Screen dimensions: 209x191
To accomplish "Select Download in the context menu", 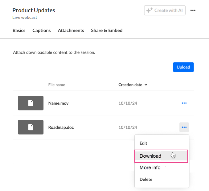I will click(150, 156).
